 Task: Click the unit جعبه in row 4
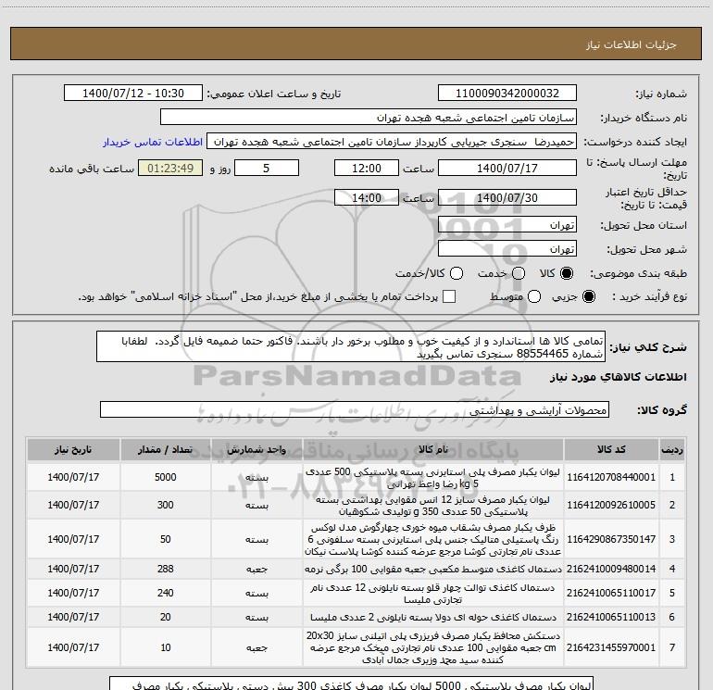pos(256,569)
